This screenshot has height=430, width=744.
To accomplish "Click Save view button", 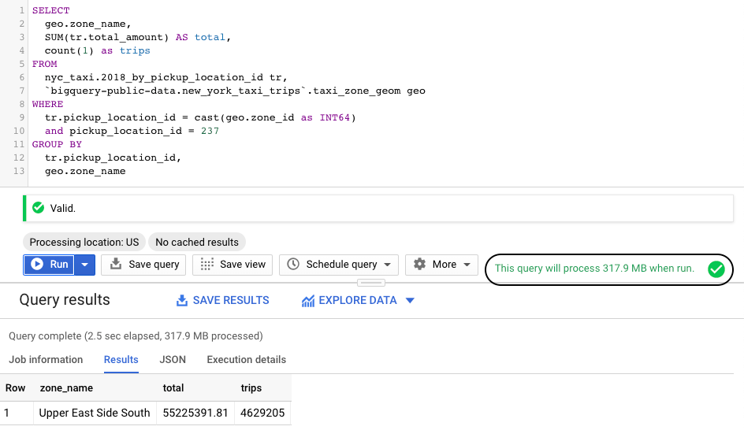I will (x=232, y=265).
